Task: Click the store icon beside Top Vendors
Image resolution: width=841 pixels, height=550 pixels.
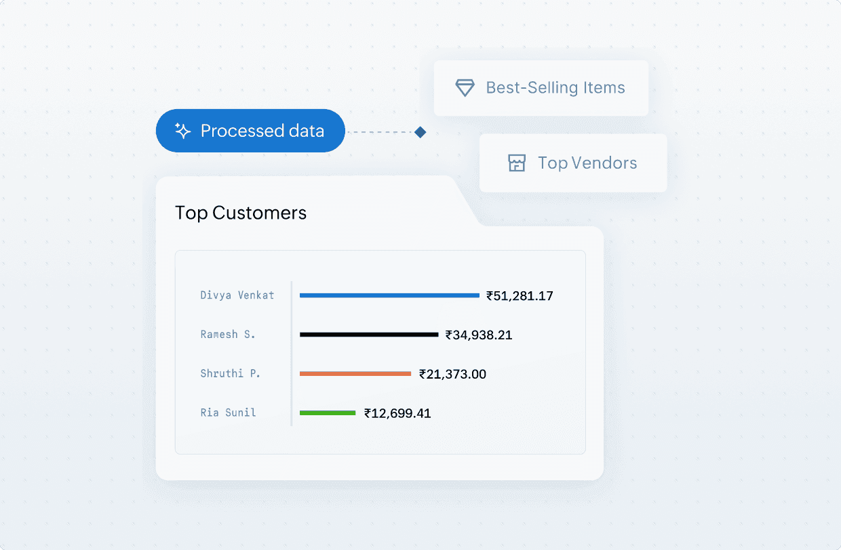Action: 517,163
